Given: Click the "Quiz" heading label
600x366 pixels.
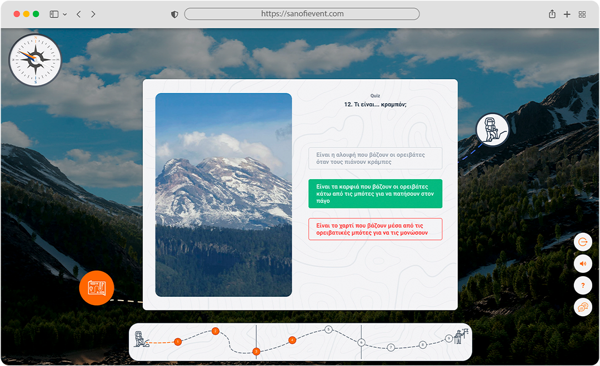Looking at the screenshot, I should click(375, 96).
